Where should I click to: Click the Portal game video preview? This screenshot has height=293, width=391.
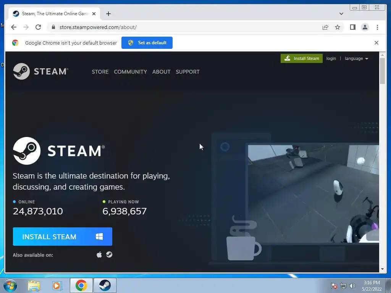[313, 194]
